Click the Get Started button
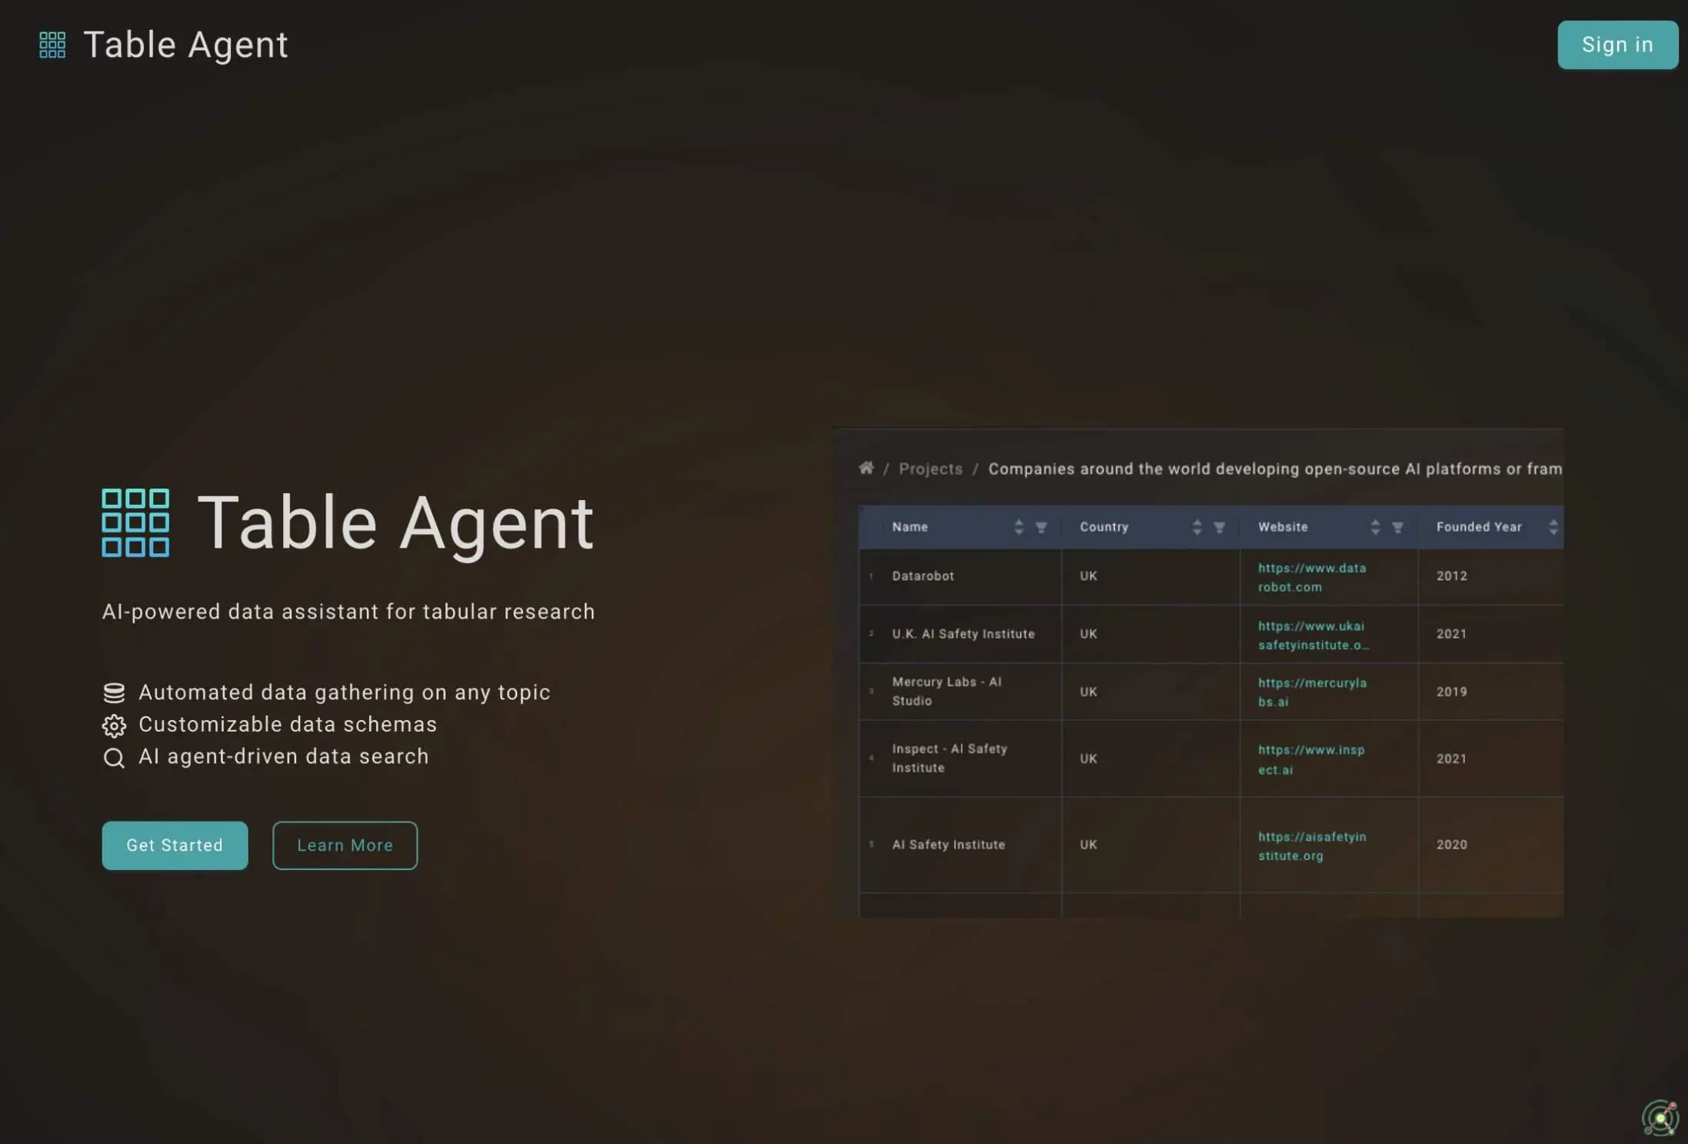The image size is (1688, 1144). (x=175, y=845)
